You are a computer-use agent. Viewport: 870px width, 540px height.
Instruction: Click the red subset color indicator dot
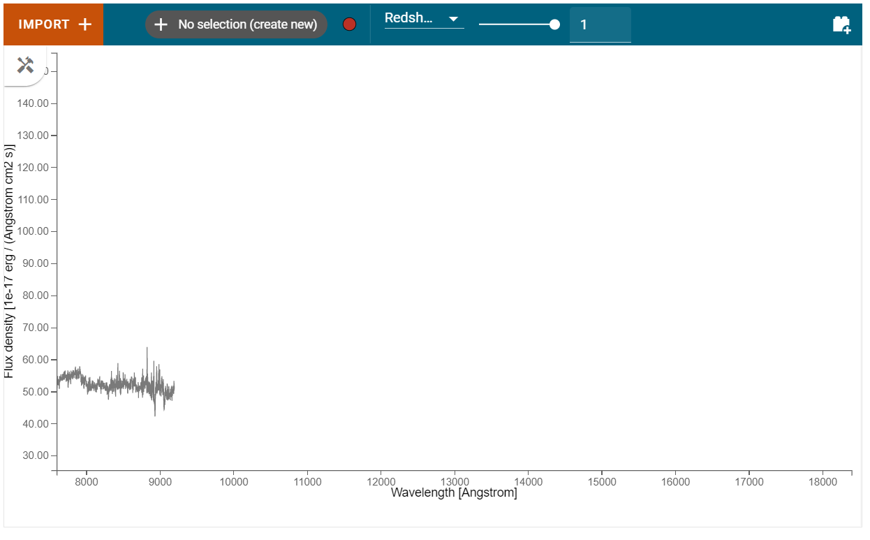(349, 23)
